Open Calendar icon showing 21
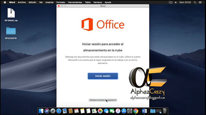The image size is (206, 115). coord(77,111)
